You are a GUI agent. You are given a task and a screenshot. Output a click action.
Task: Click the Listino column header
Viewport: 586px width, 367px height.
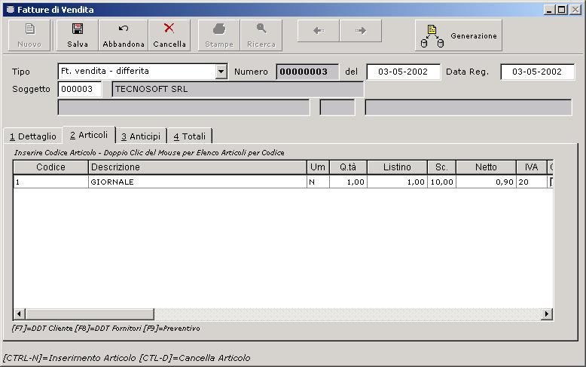click(x=397, y=167)
